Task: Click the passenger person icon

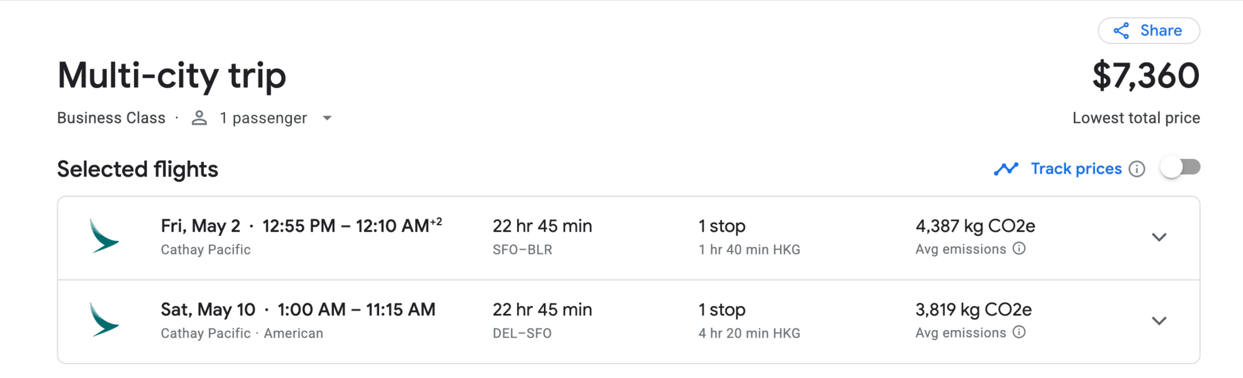Action: (x=199, y=118)
